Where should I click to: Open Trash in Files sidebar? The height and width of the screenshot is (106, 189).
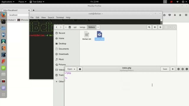point(60,75)
